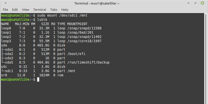Open the File menu
Screen dimensions: 208x104
click(5, 10)
